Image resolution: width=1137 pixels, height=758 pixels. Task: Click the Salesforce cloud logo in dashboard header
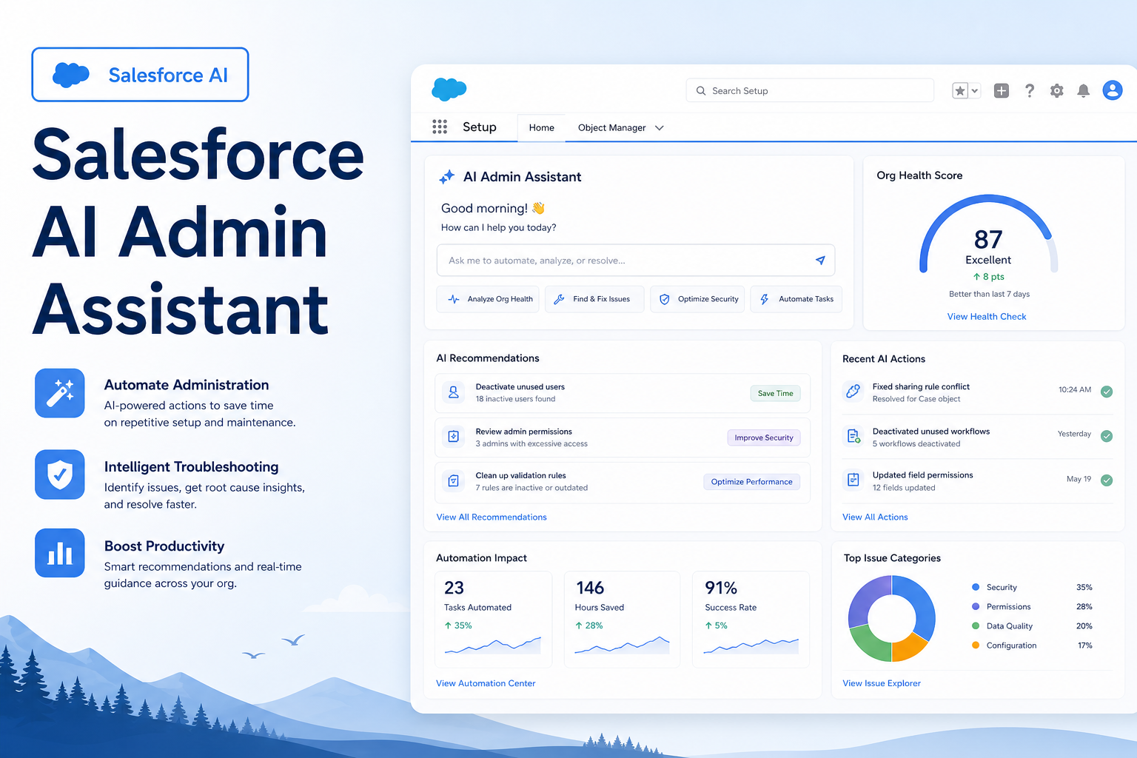pyautogui.click(x=449, y=90)
